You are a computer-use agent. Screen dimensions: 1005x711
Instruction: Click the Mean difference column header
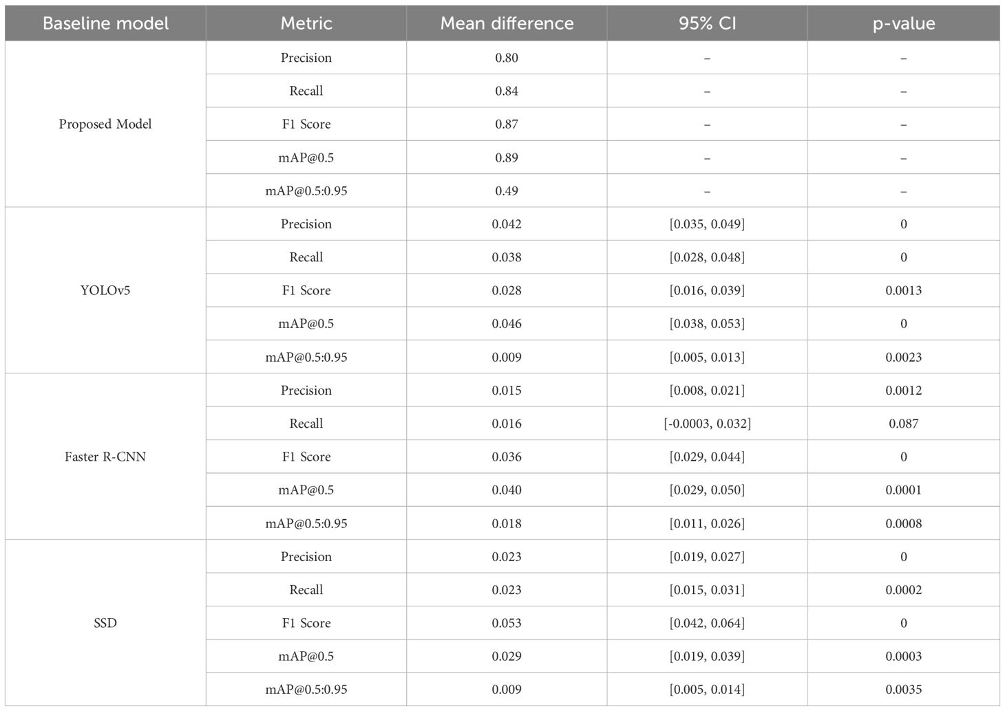click(x=507, y=23)
